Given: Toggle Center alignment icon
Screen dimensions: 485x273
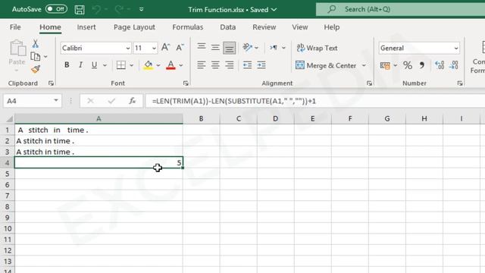Looking at the screenshot, I should pos(215,65).
